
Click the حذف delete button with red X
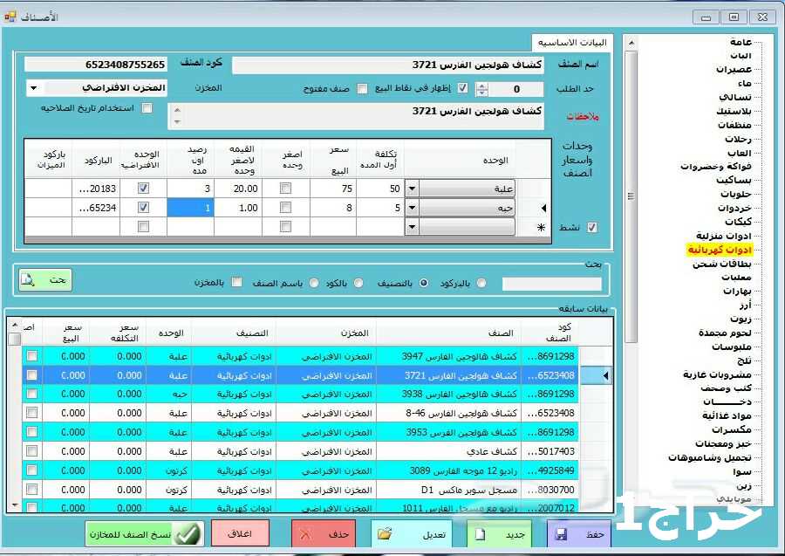pyautogui.click(x=324, y=534)
